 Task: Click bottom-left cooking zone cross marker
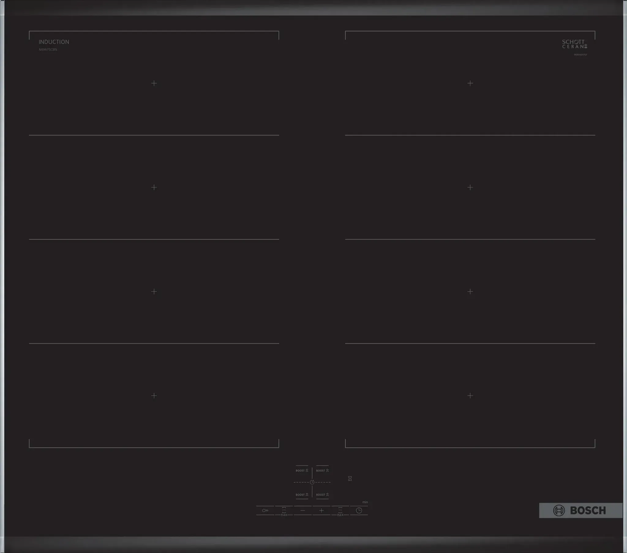click(154, 396)
